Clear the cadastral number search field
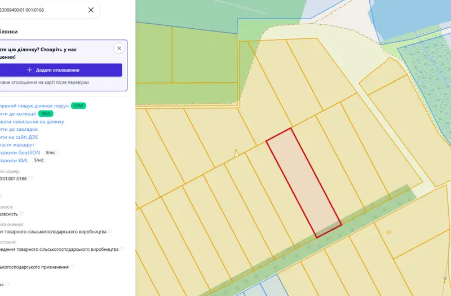 (91, 10)
